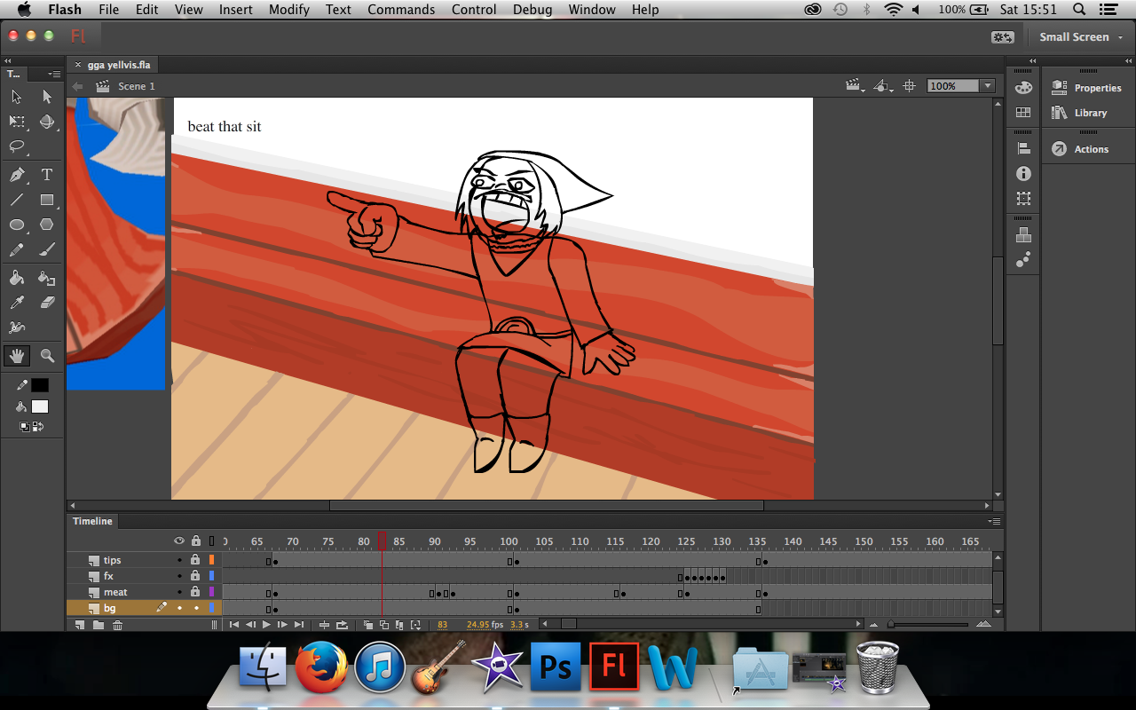Open the Color palette panel icon
The image size is (1136, 710).
(x=1023, y=88)
